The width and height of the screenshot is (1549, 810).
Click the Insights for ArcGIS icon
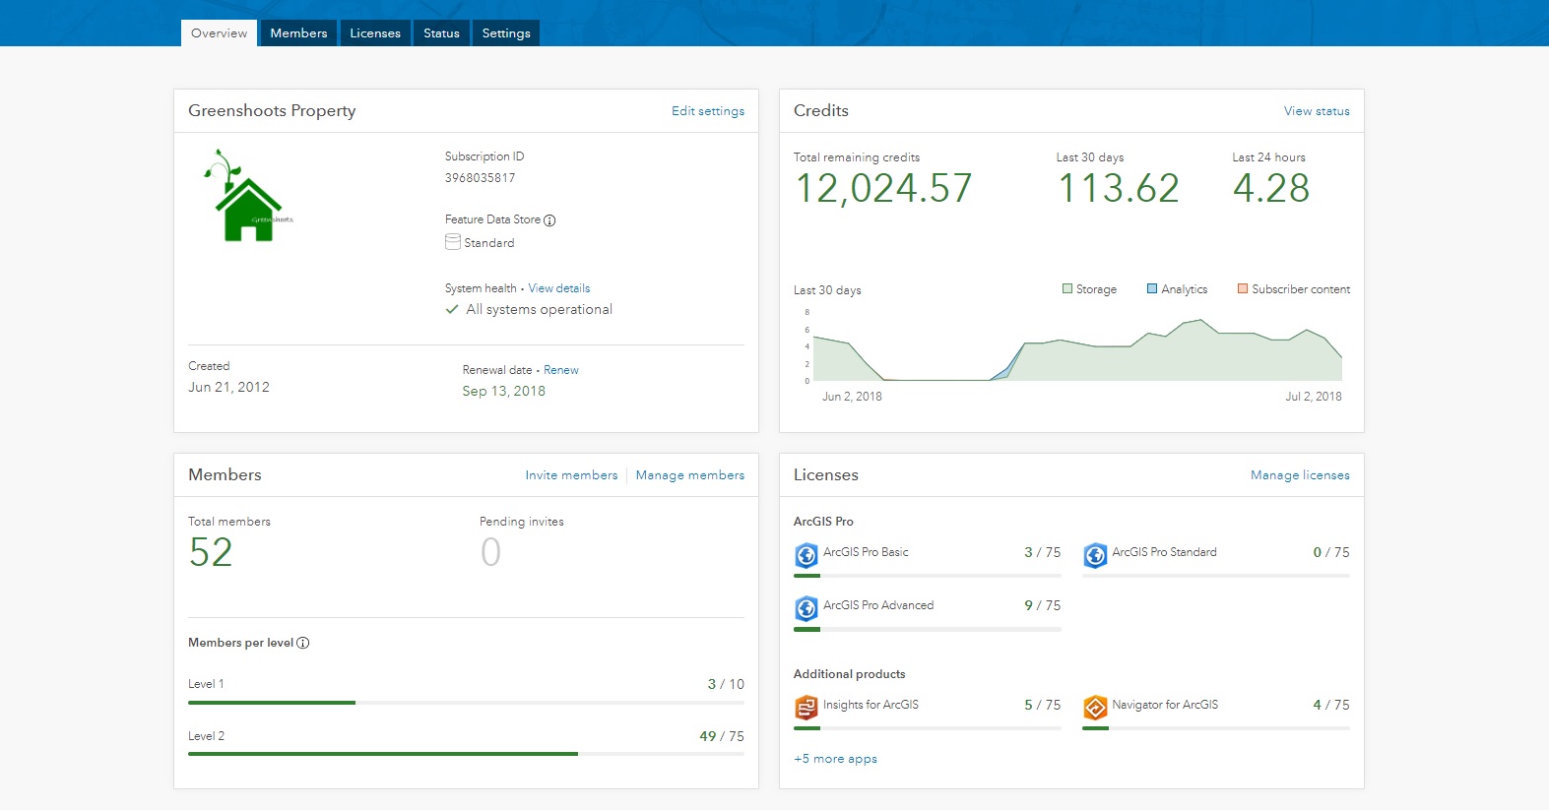point(807,708)
